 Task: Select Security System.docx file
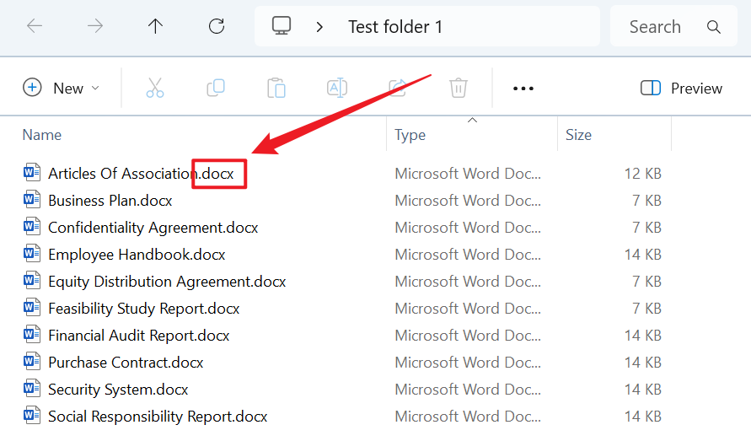coord(118,390)
